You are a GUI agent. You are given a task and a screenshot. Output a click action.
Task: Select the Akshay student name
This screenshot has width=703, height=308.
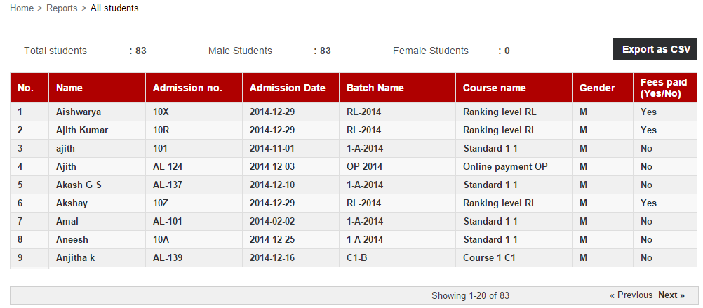(72, 203)
